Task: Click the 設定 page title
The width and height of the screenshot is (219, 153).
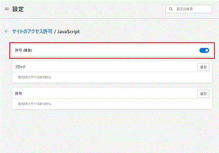Action: tap(18, 9)
